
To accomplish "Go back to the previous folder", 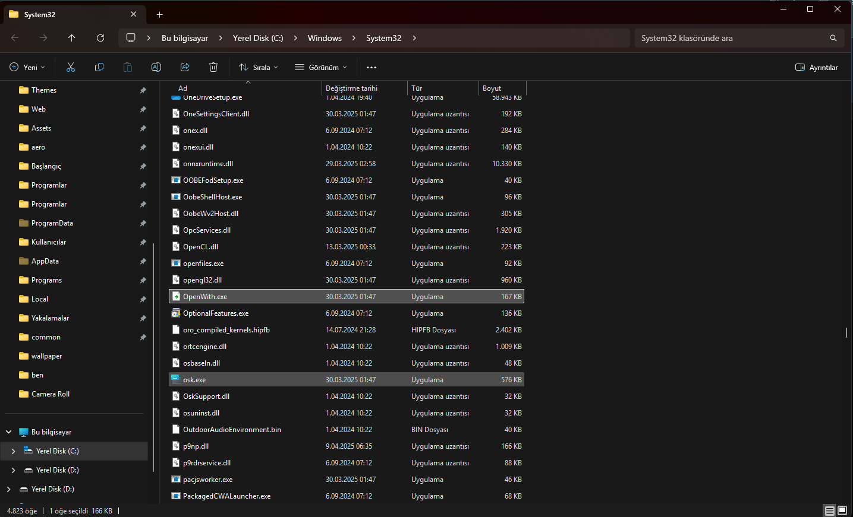I will [x=15, y=38].
